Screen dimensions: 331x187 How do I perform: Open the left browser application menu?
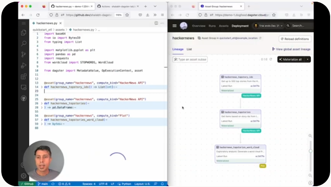click(x=162, y=15)
